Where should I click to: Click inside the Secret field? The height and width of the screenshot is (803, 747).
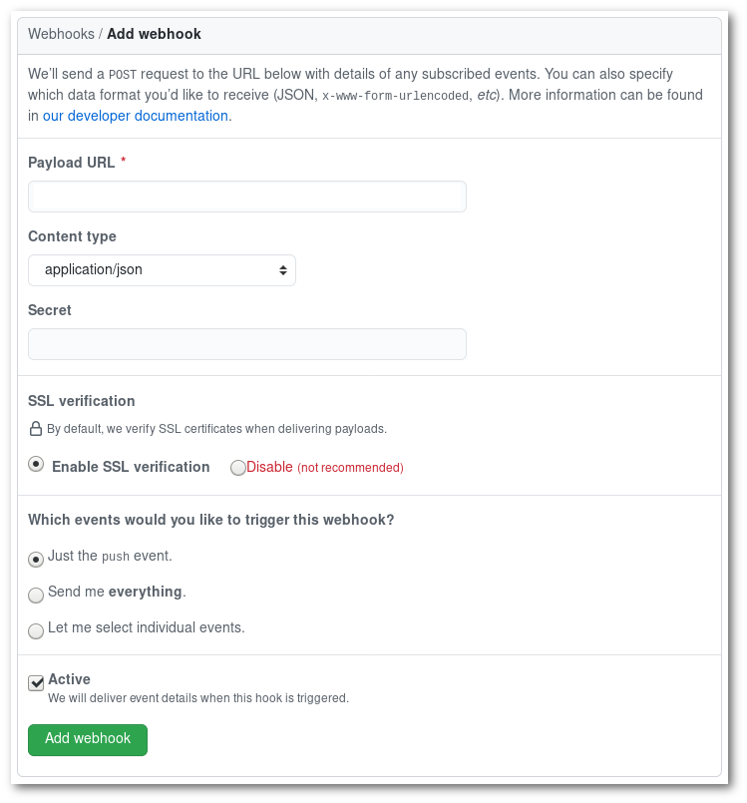click(246, 343)
